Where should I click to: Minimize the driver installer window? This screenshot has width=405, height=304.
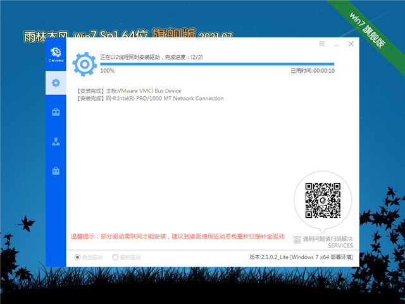coord(336,44)
